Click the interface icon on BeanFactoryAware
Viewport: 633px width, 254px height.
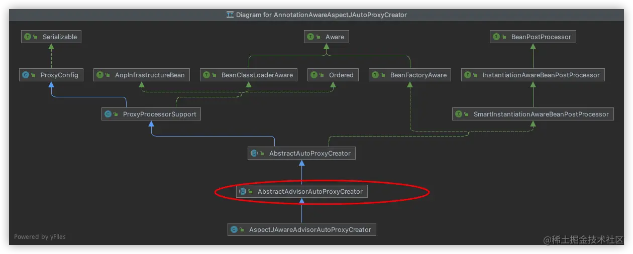(x=376, y=75)
